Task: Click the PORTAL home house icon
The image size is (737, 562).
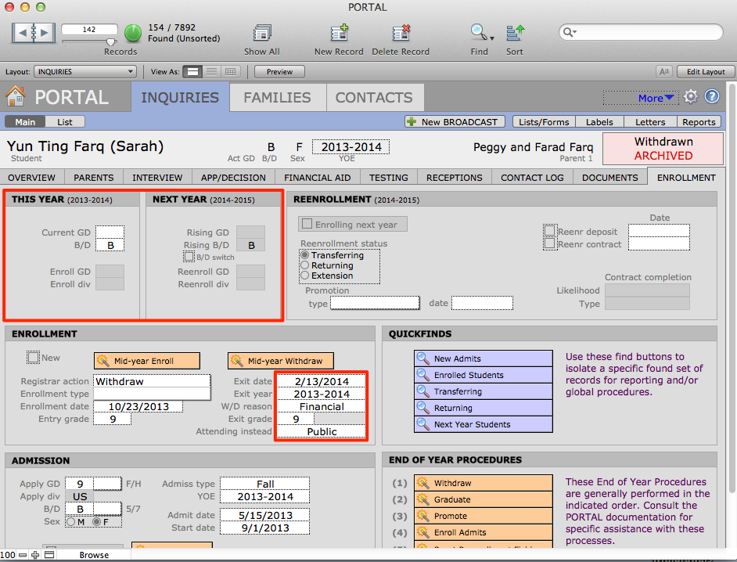Action: click(x=15, y=97)
